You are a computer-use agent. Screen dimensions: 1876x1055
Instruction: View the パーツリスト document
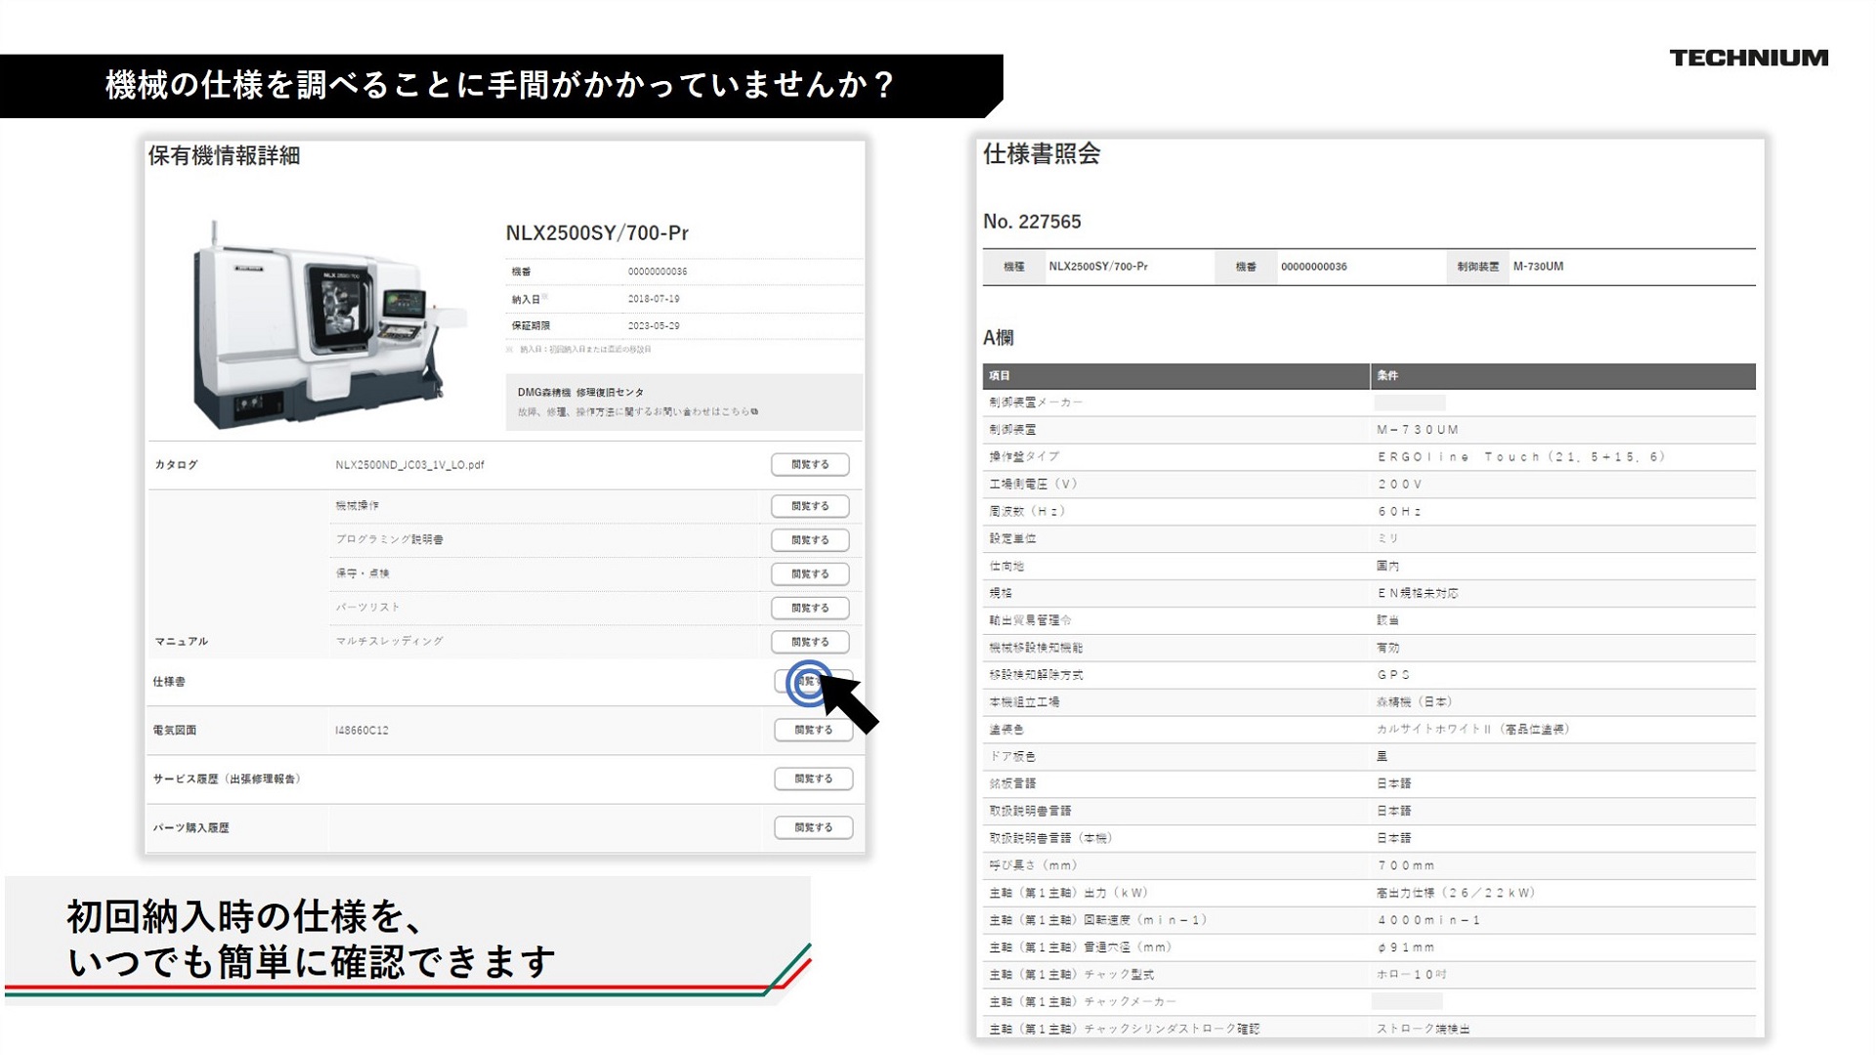coord(809,608)
